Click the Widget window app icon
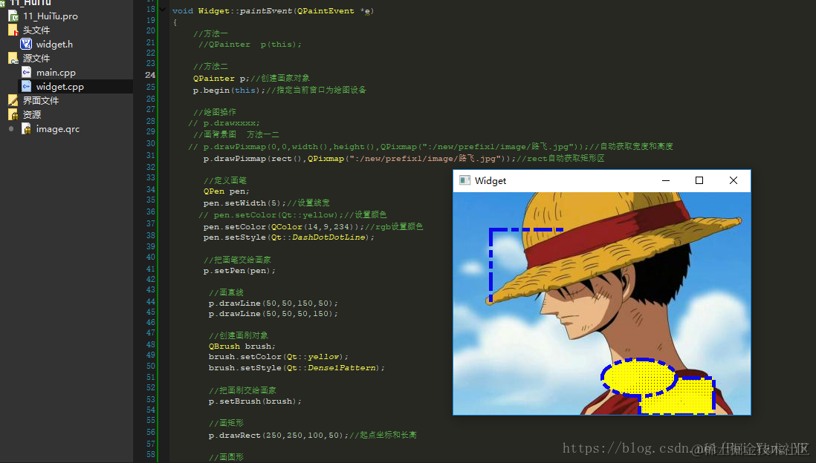This screenshot has width=816, height=463. [464, 180]
